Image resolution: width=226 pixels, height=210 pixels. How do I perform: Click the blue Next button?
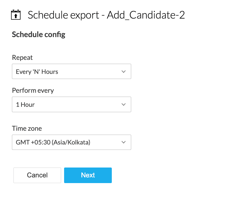(88, 175)
